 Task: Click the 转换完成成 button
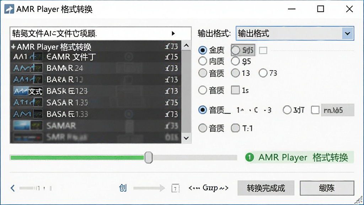click(x=266, y=188)
